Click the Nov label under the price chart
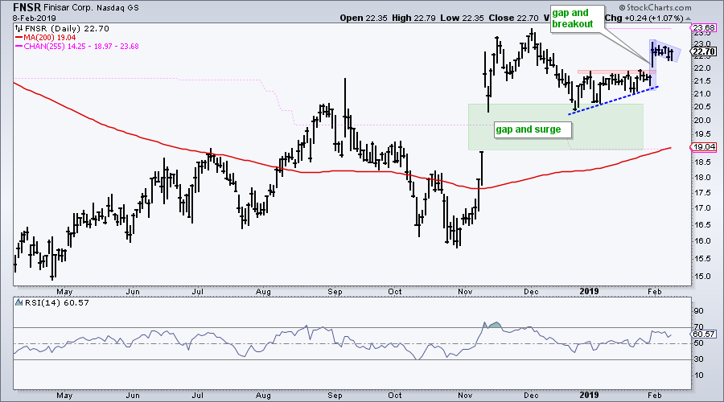 (466, 292)
